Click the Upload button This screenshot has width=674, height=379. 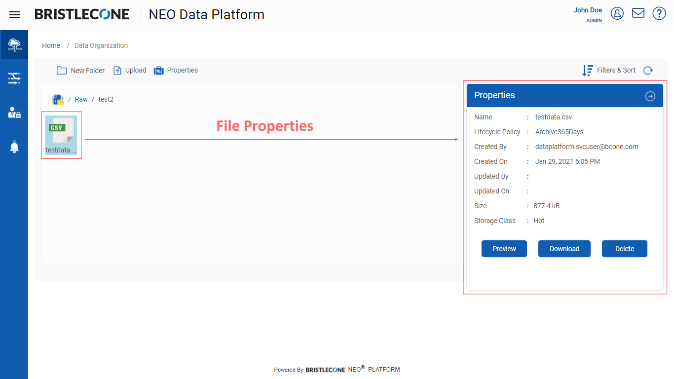click(130, 71)
